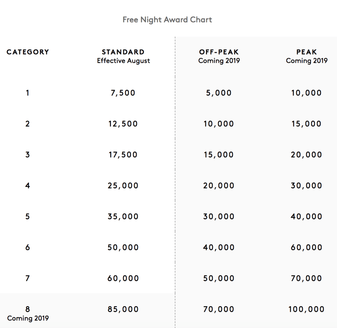Click the CATEGORY column header
This screenshot has height=328, width=337.
(28, 52)
